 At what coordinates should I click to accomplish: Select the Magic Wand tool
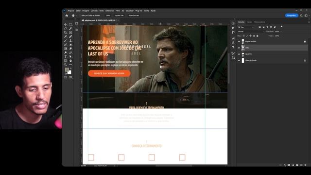point(70,29)
